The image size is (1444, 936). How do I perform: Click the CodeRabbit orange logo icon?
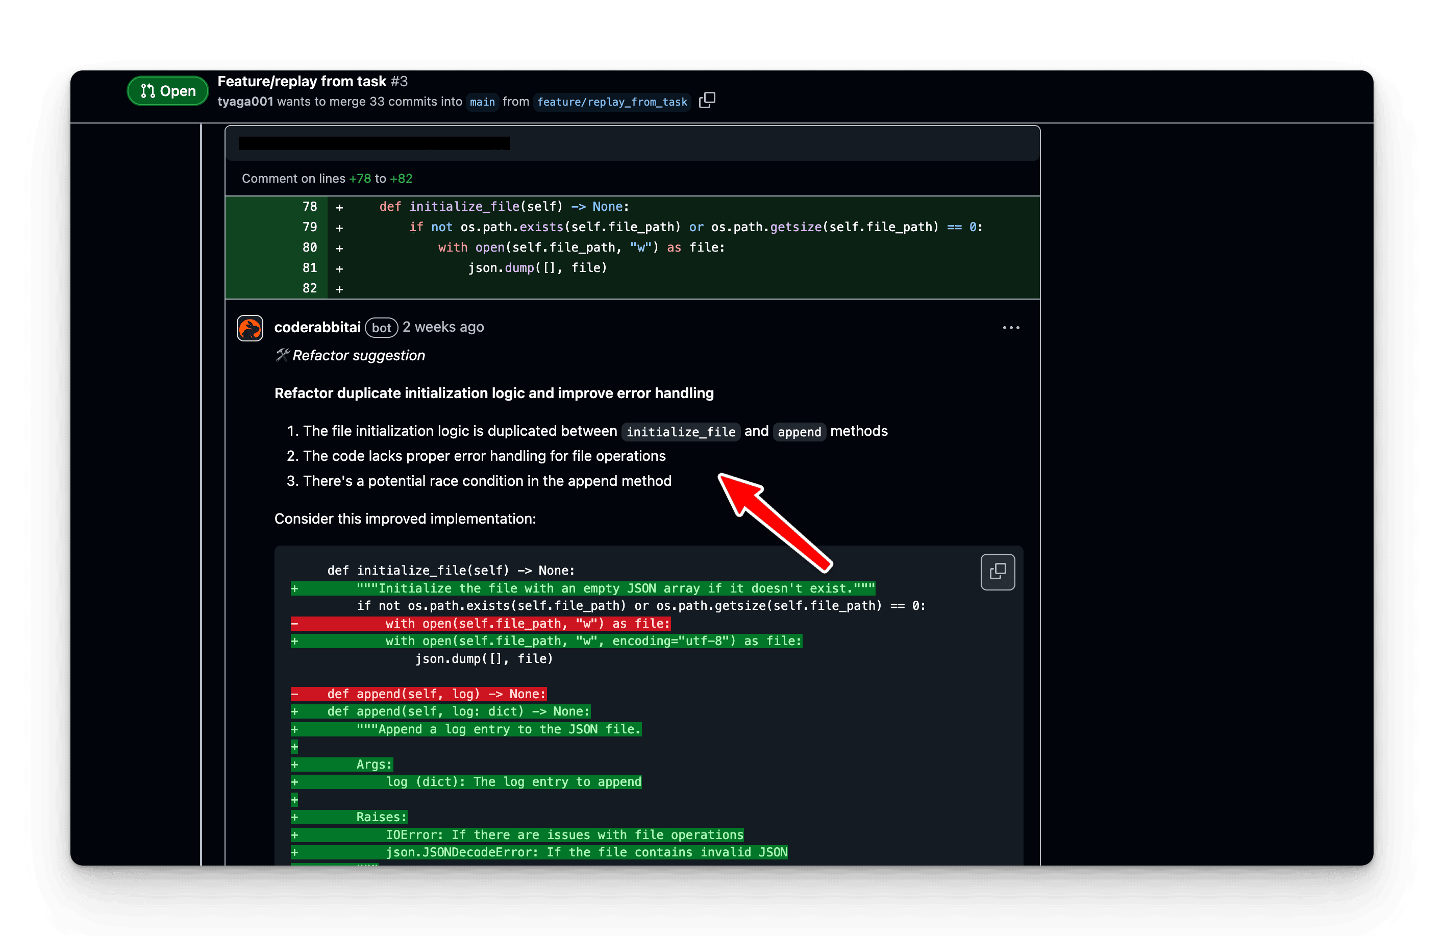pyautogui.click(x=250, y=328)
